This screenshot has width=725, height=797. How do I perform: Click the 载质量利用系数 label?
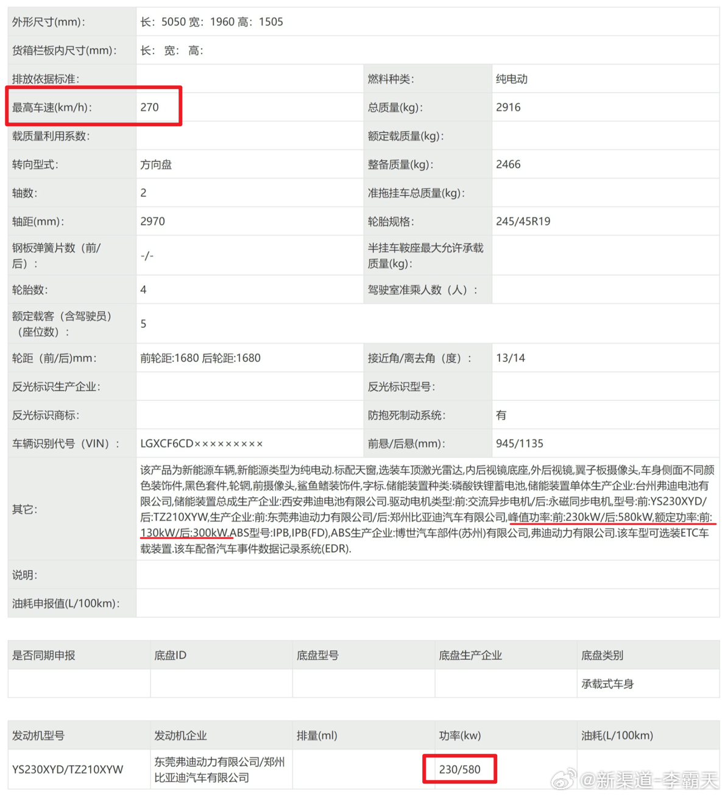(51, 136)
